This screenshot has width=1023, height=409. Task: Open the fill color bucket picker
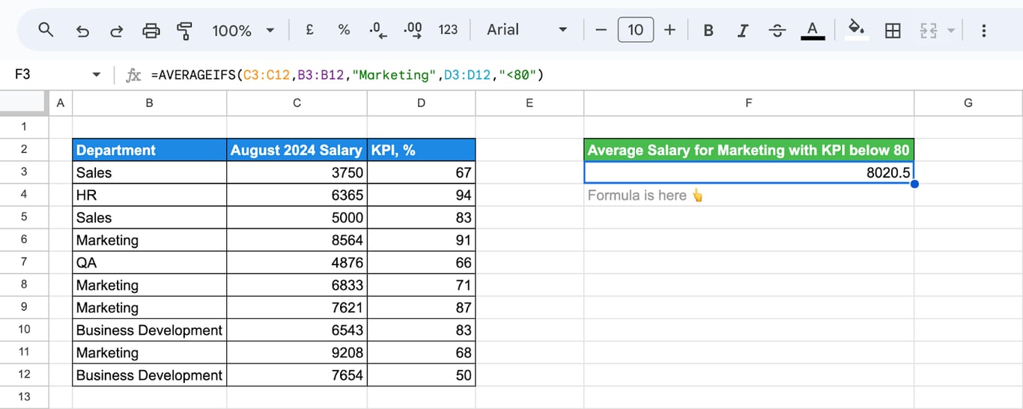click(856, 30)
